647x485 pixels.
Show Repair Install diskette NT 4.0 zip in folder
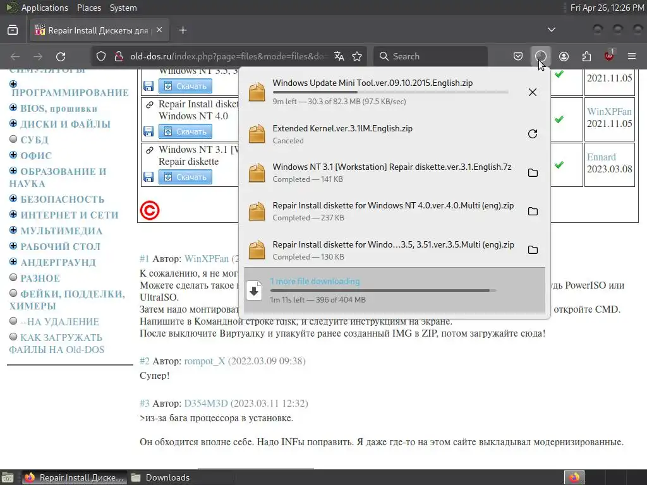click(533, 211)
